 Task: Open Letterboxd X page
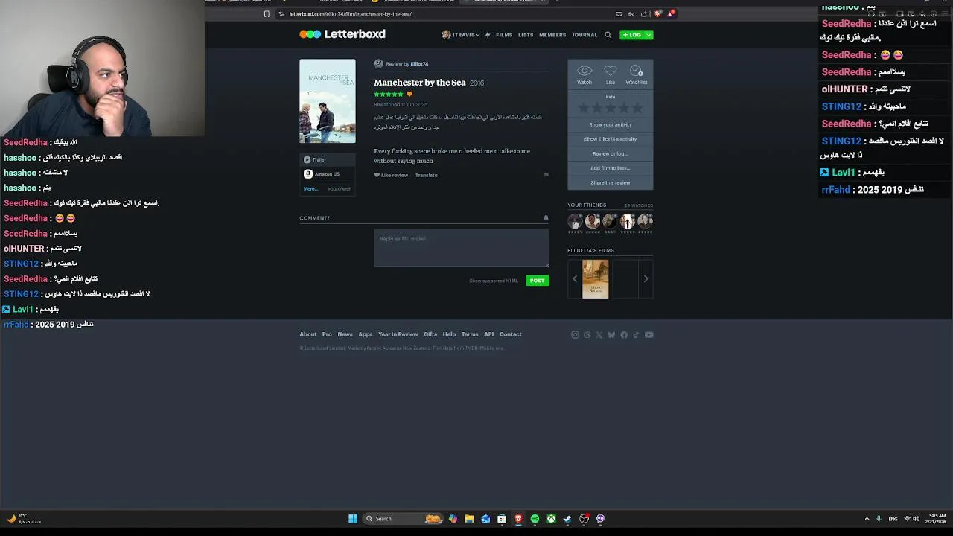point(599,335)
